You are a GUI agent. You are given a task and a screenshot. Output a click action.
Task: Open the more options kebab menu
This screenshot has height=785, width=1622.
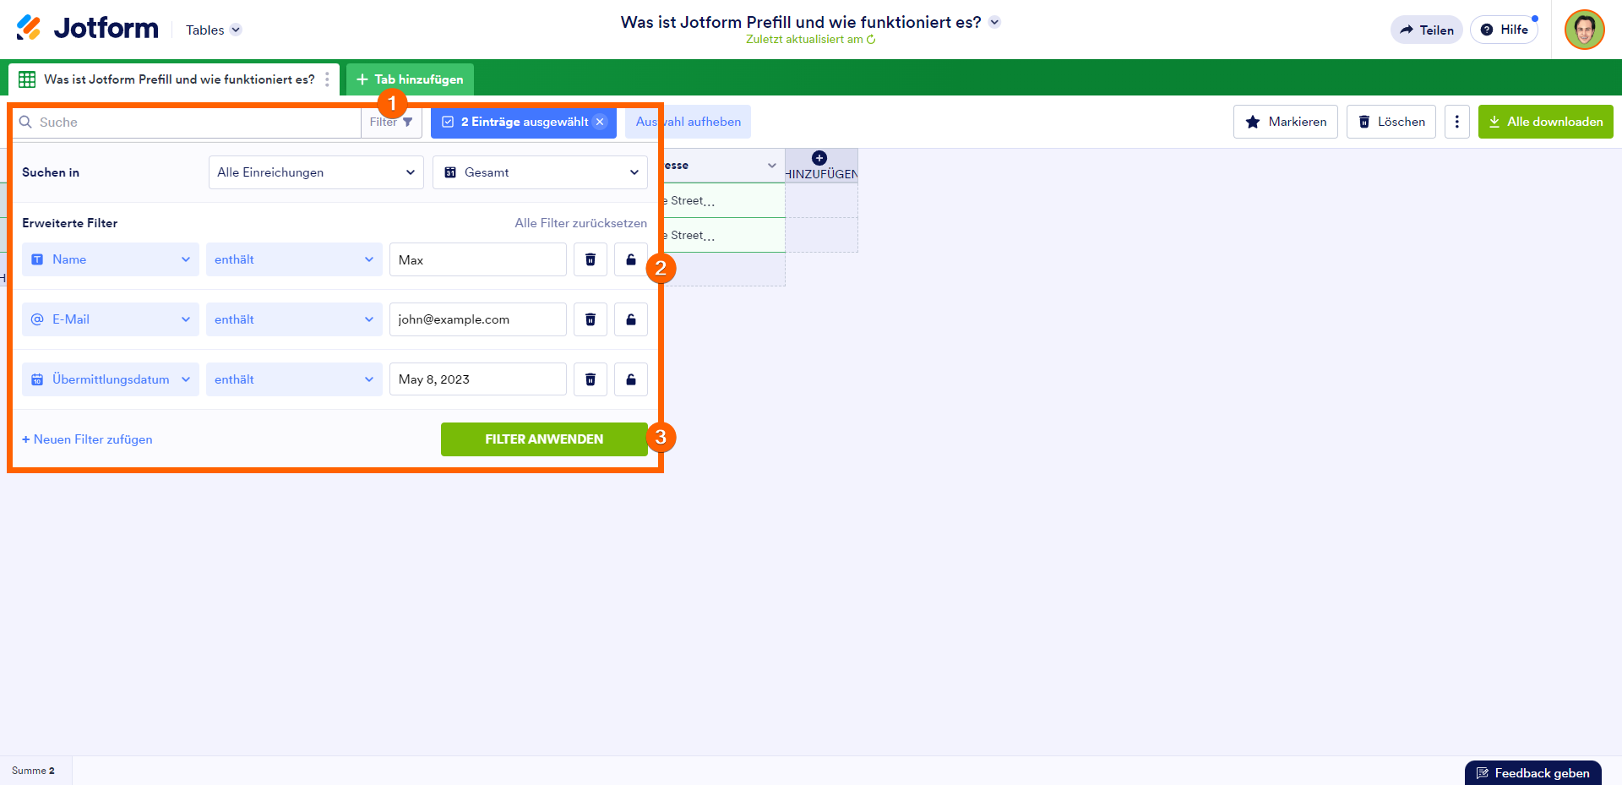coord(1456,122)
